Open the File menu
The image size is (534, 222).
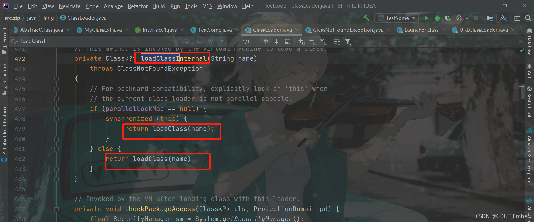click(18, 6)
